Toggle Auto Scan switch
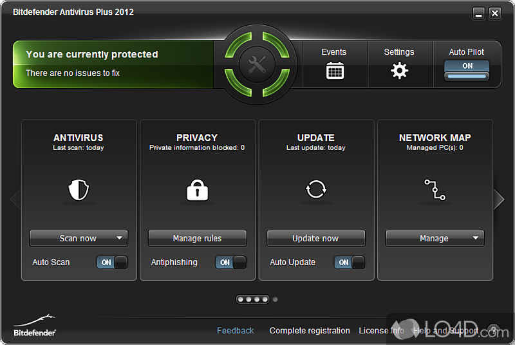The height and width of the screenshot is (345, 515). coord(112,262)
